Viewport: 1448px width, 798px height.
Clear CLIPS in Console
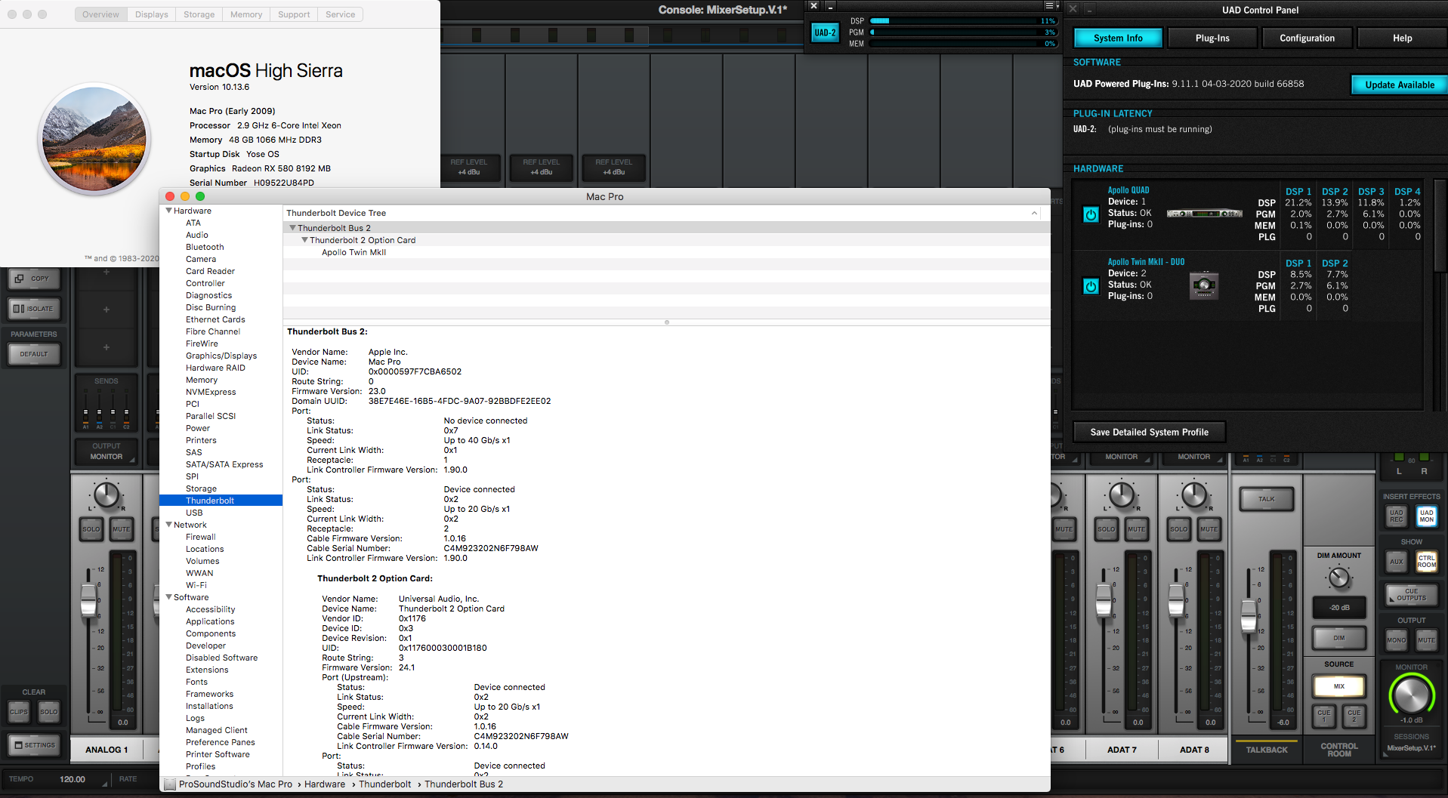click(x=18, y=712)
